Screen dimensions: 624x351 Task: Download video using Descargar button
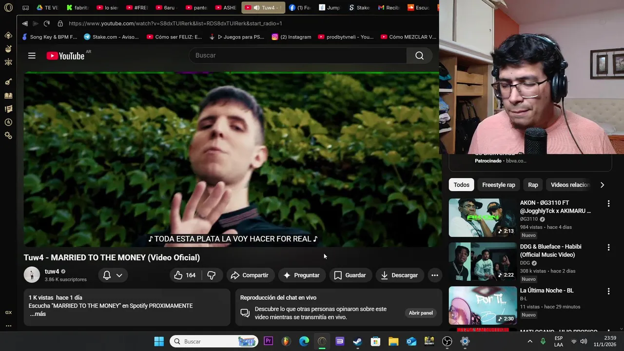(x=399, y=275)
